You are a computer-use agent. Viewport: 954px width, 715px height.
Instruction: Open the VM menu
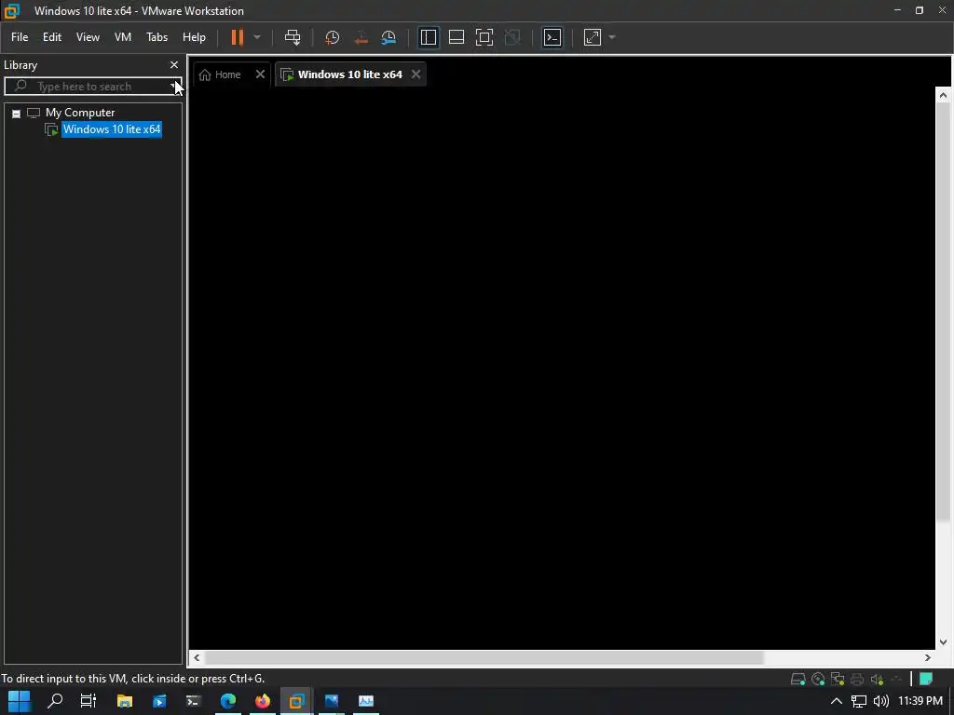(x=123, y=37)
